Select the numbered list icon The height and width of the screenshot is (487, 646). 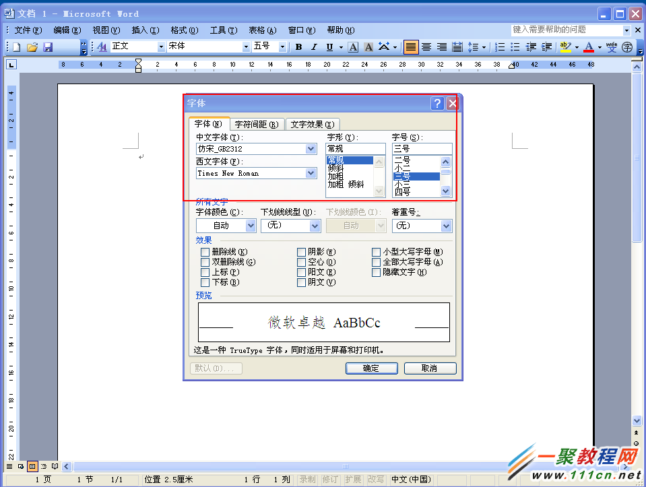498,46
